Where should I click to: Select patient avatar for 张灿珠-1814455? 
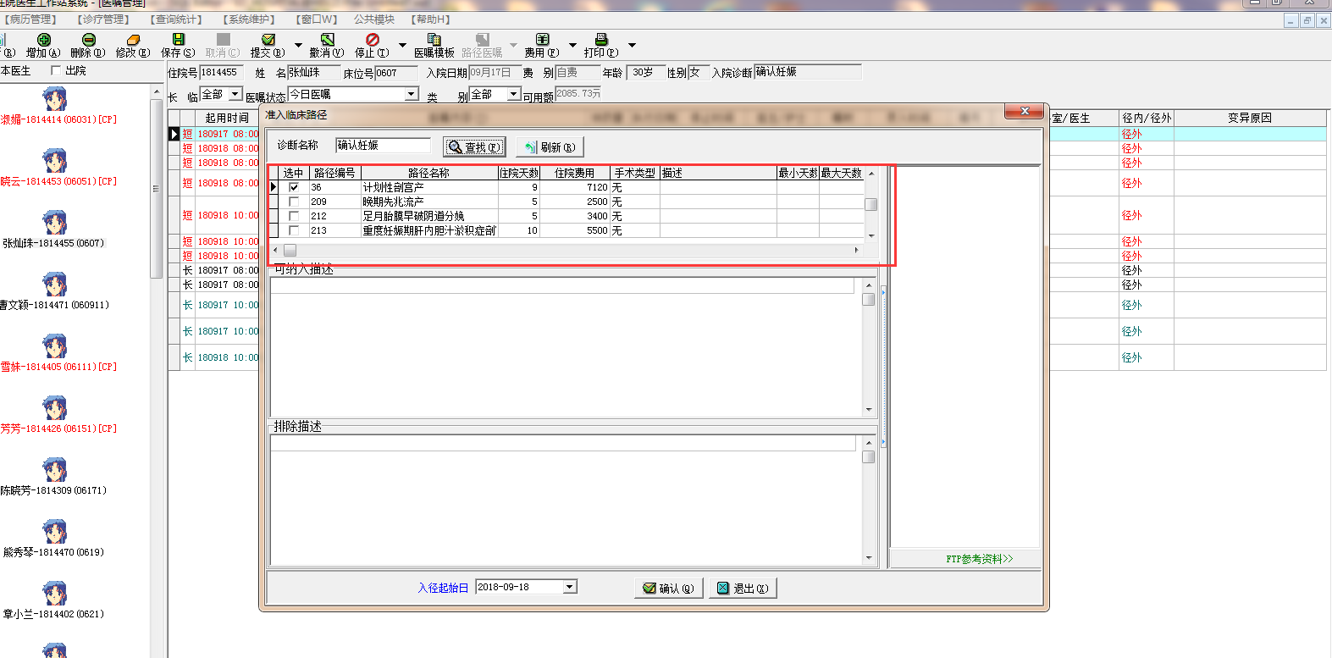pyautogui.click(x=54, y=223)
